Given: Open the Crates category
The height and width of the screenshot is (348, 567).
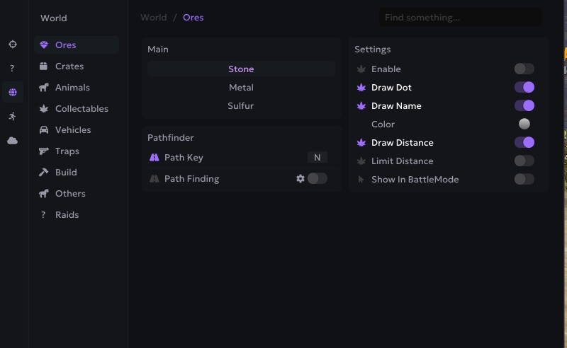Looking at the screenshot, I should (x=69, y=66).
